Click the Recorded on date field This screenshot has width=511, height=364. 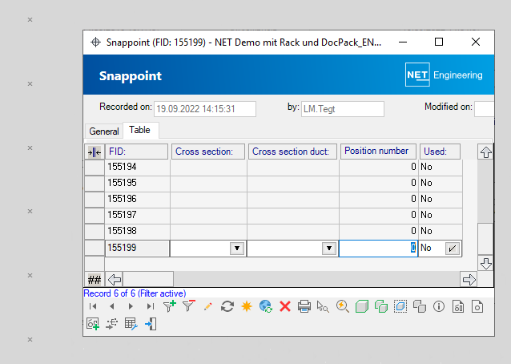(205, 109)
